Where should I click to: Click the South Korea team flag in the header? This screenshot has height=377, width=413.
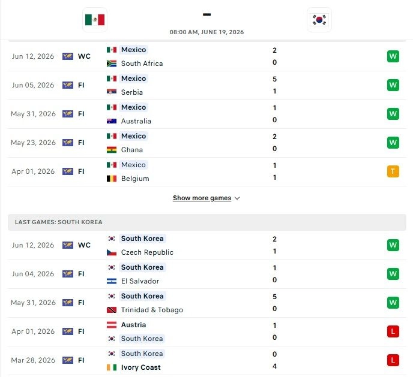[319, 20]
